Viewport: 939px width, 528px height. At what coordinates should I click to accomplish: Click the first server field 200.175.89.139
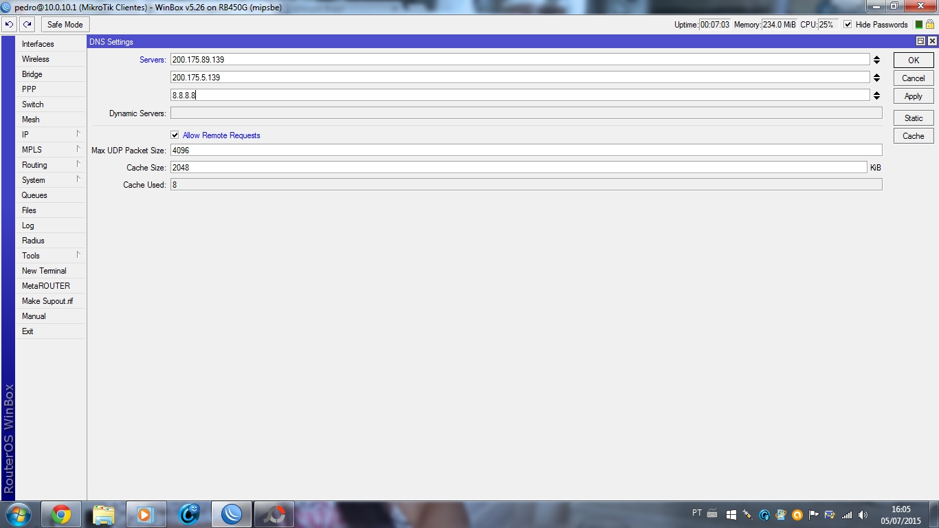(x=520, y=60)
